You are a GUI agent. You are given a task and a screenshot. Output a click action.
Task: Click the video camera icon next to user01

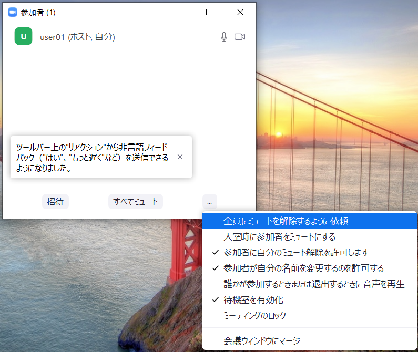click(x=240, y=37)
